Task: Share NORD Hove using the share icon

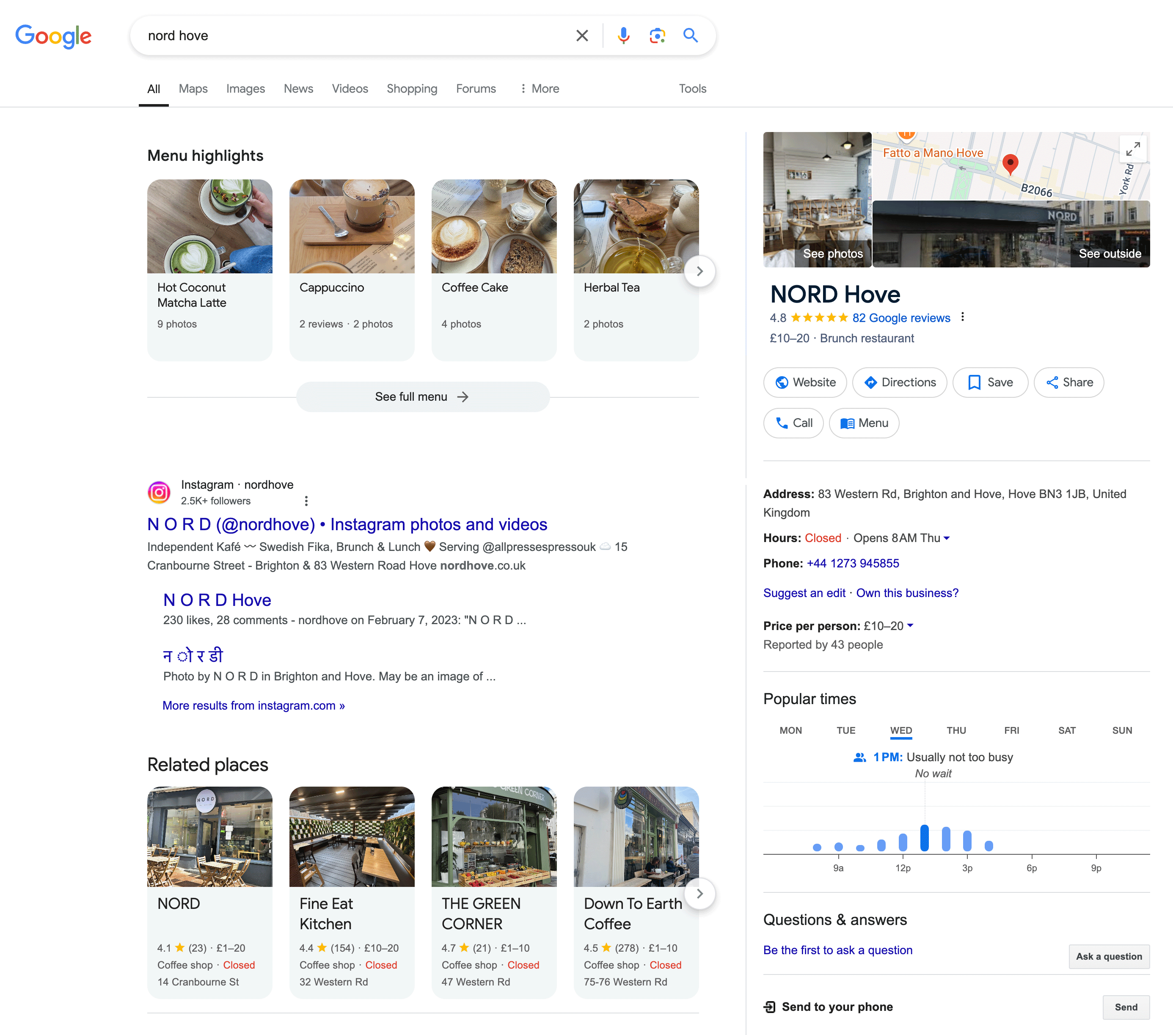Action: [x=1068, y=382]
